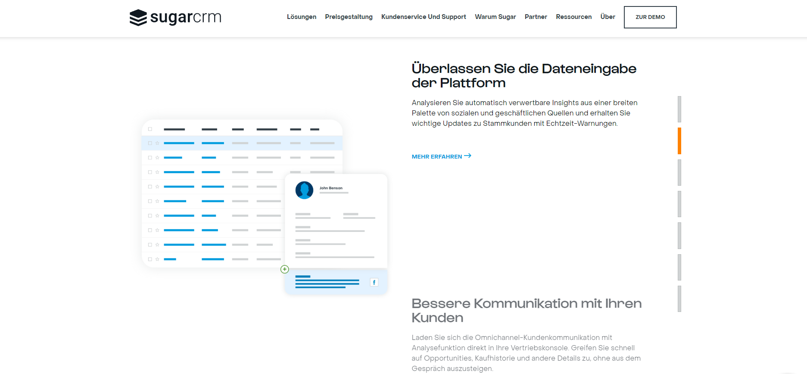This screenshot has width=807, height=374.
Task: Tick the checkbox in the last table row
Action: tap(150, 259)
